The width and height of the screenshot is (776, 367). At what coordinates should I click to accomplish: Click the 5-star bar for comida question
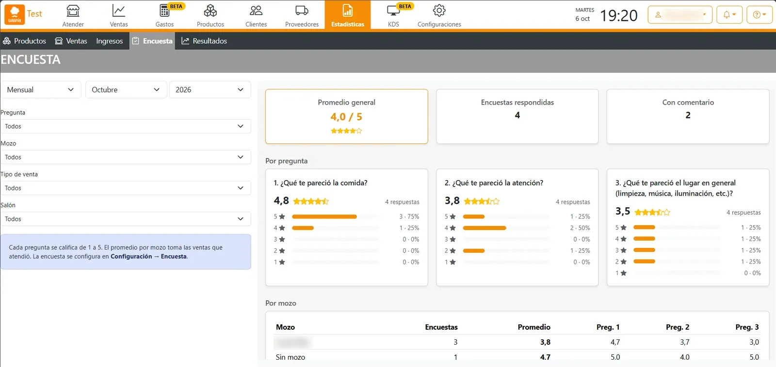pos(335,216)
